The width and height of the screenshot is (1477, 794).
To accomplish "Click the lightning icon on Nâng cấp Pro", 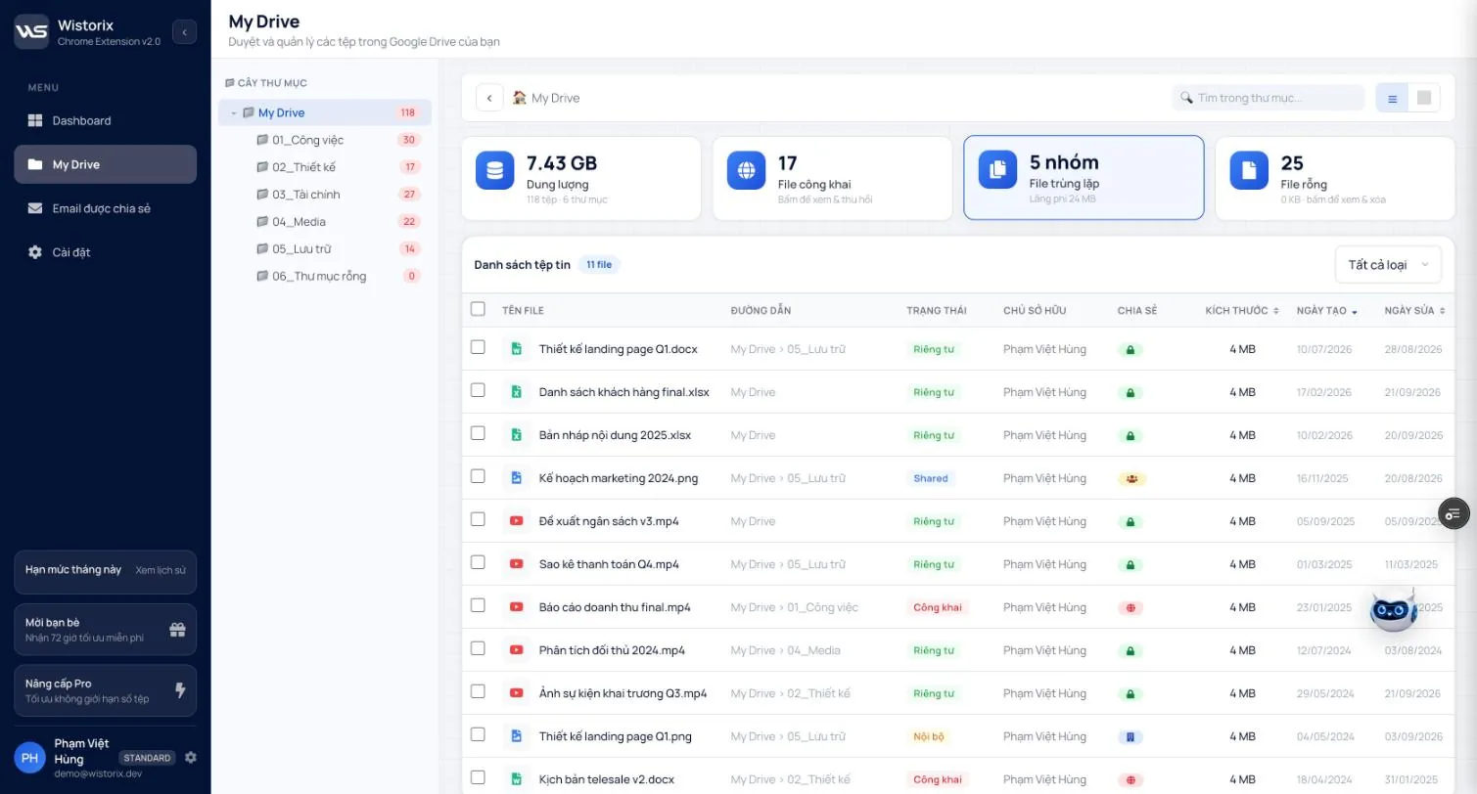I will (x=180, y=690).
